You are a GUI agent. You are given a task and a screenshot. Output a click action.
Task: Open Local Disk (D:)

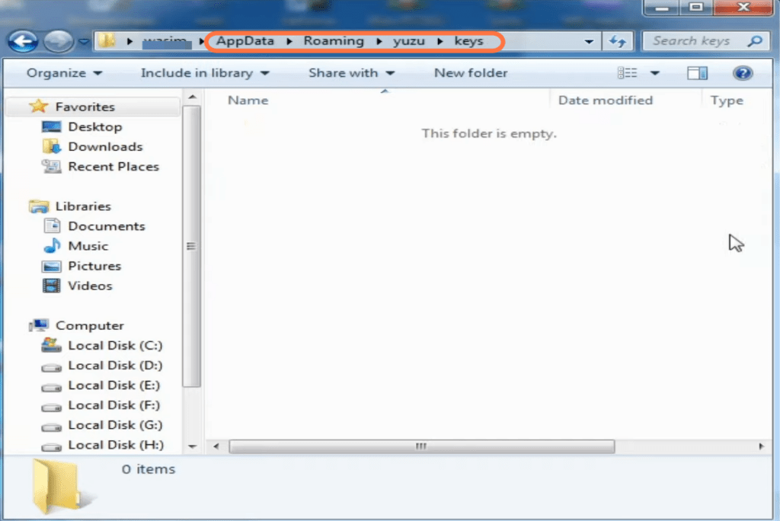(x=116, y=366)
